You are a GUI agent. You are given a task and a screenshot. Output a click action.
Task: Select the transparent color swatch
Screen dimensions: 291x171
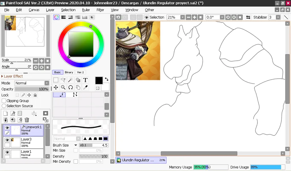(98, 88)
